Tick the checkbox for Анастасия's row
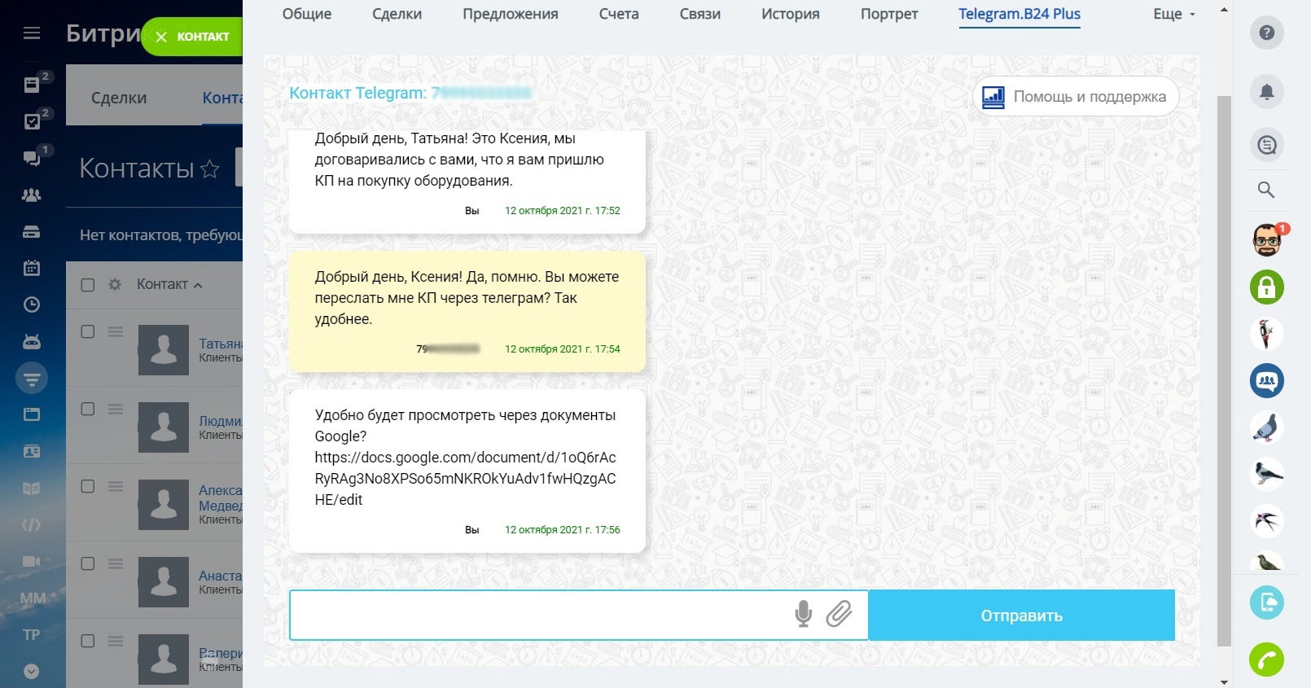 88,563
